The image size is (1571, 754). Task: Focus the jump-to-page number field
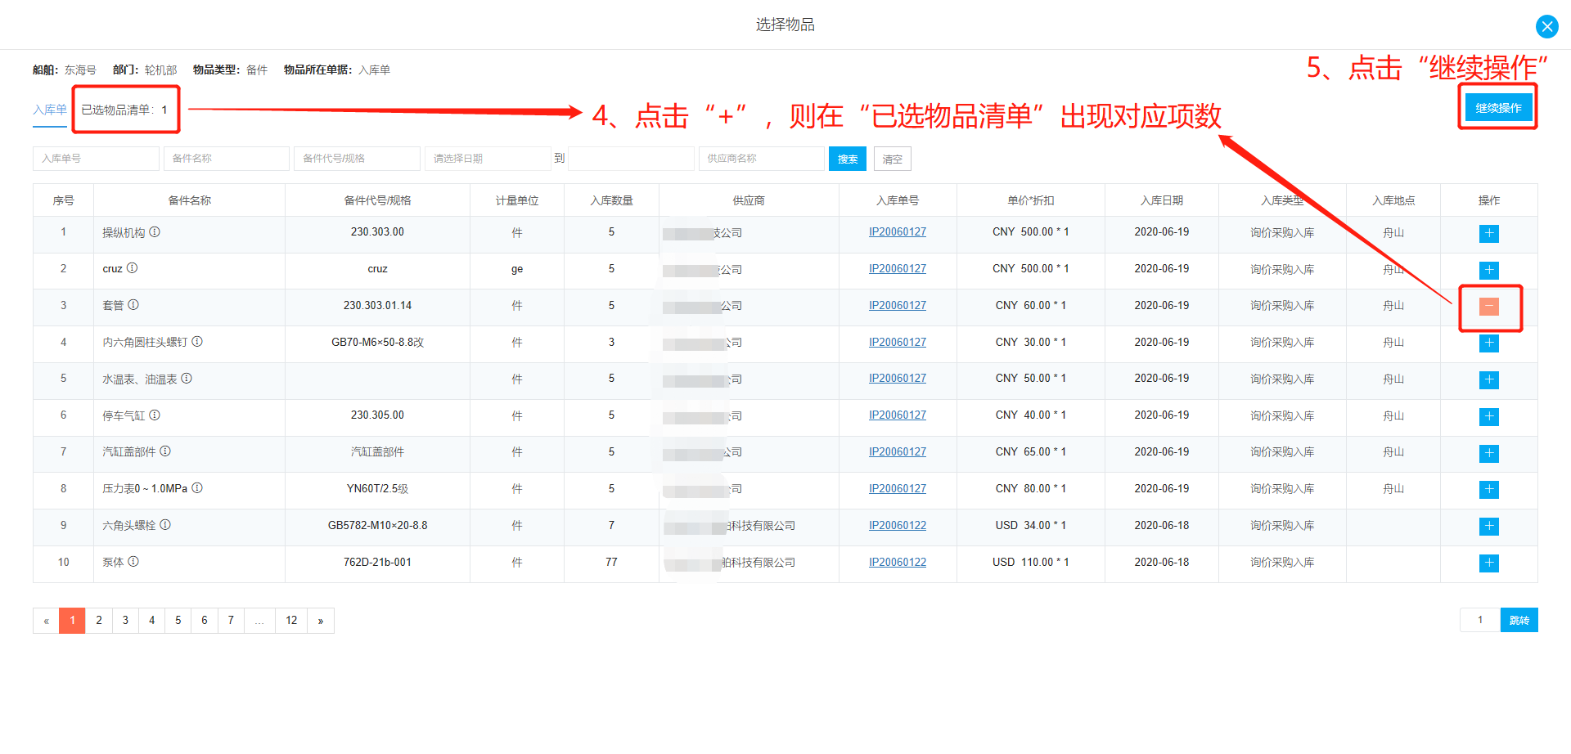(x=1480, y=620)
